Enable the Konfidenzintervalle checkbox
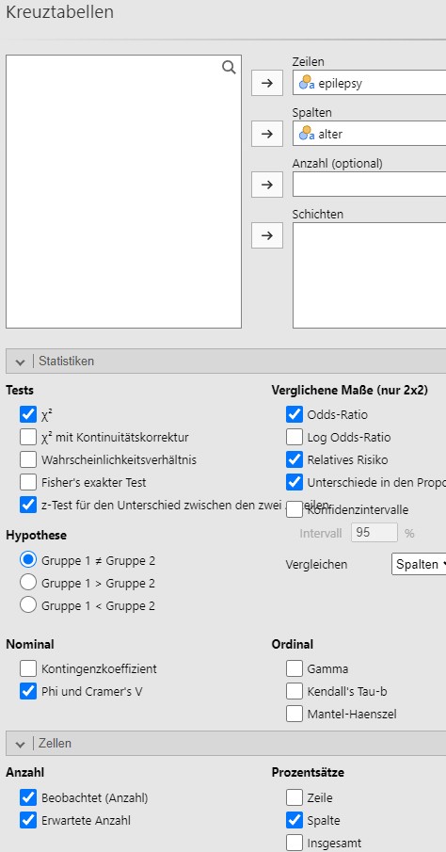 click(295, 509)
